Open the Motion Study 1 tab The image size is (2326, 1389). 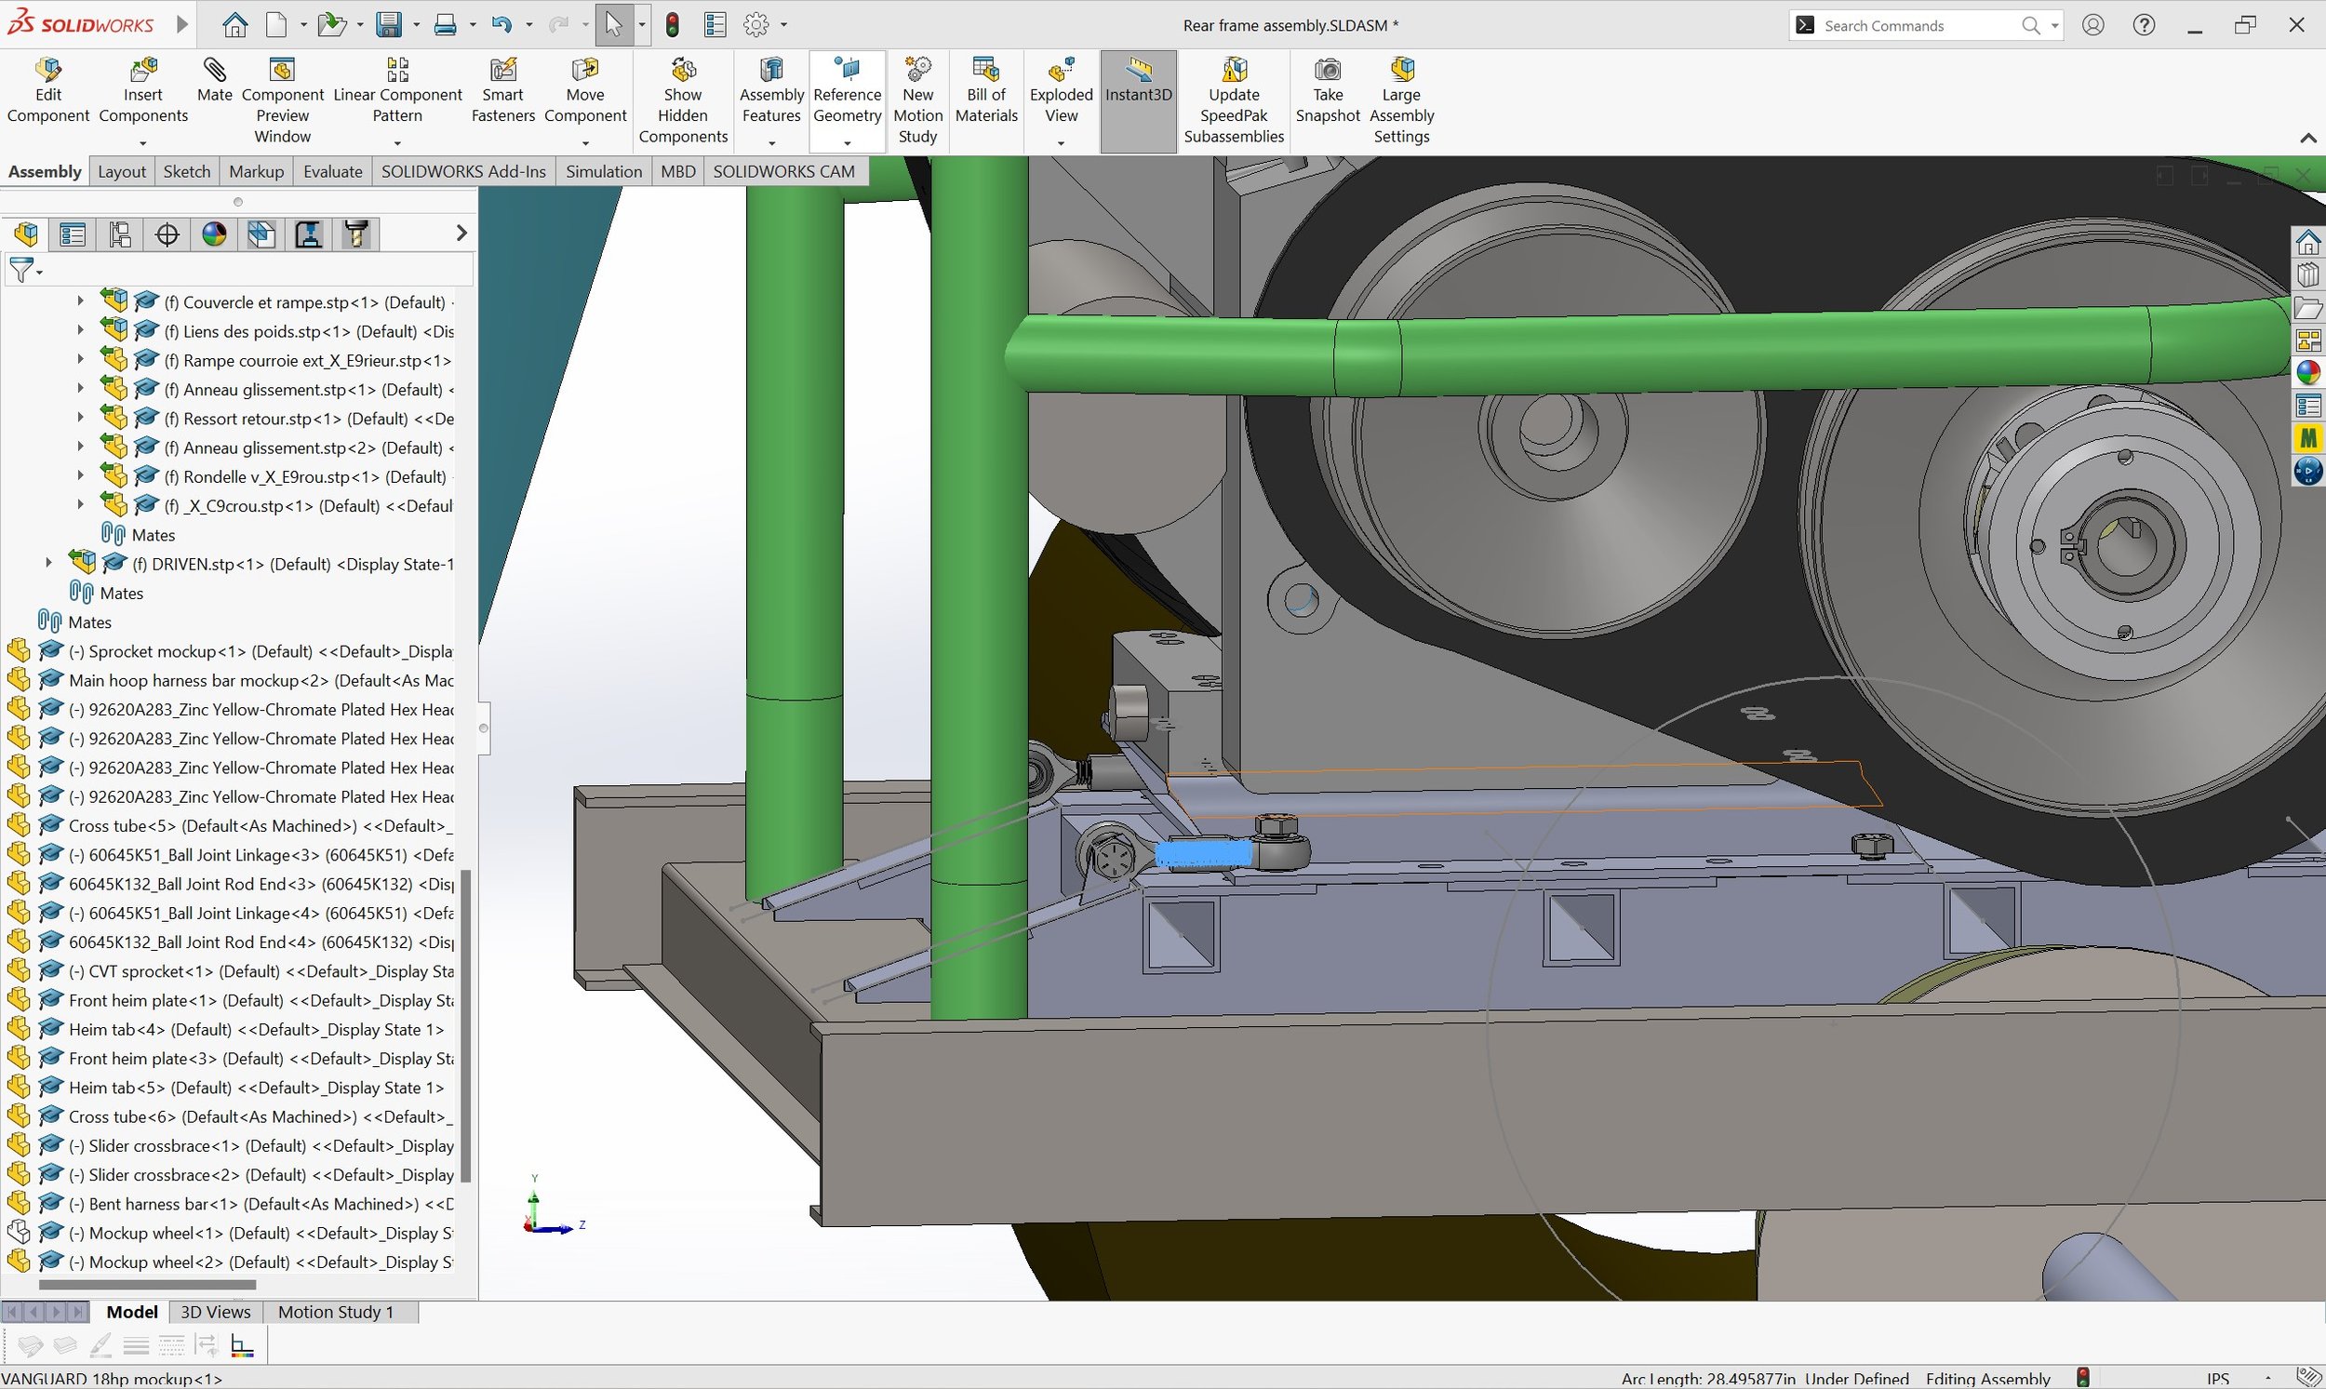335,1313
